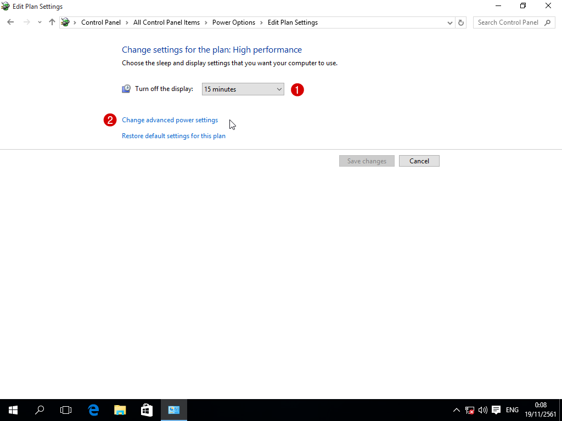
Task: Click the Up to Power Options arrow
Action: [x=52, y=22]
